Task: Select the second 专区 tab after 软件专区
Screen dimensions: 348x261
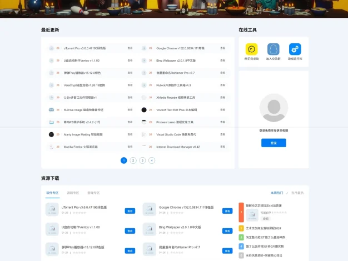Action: tap(73, 193)
